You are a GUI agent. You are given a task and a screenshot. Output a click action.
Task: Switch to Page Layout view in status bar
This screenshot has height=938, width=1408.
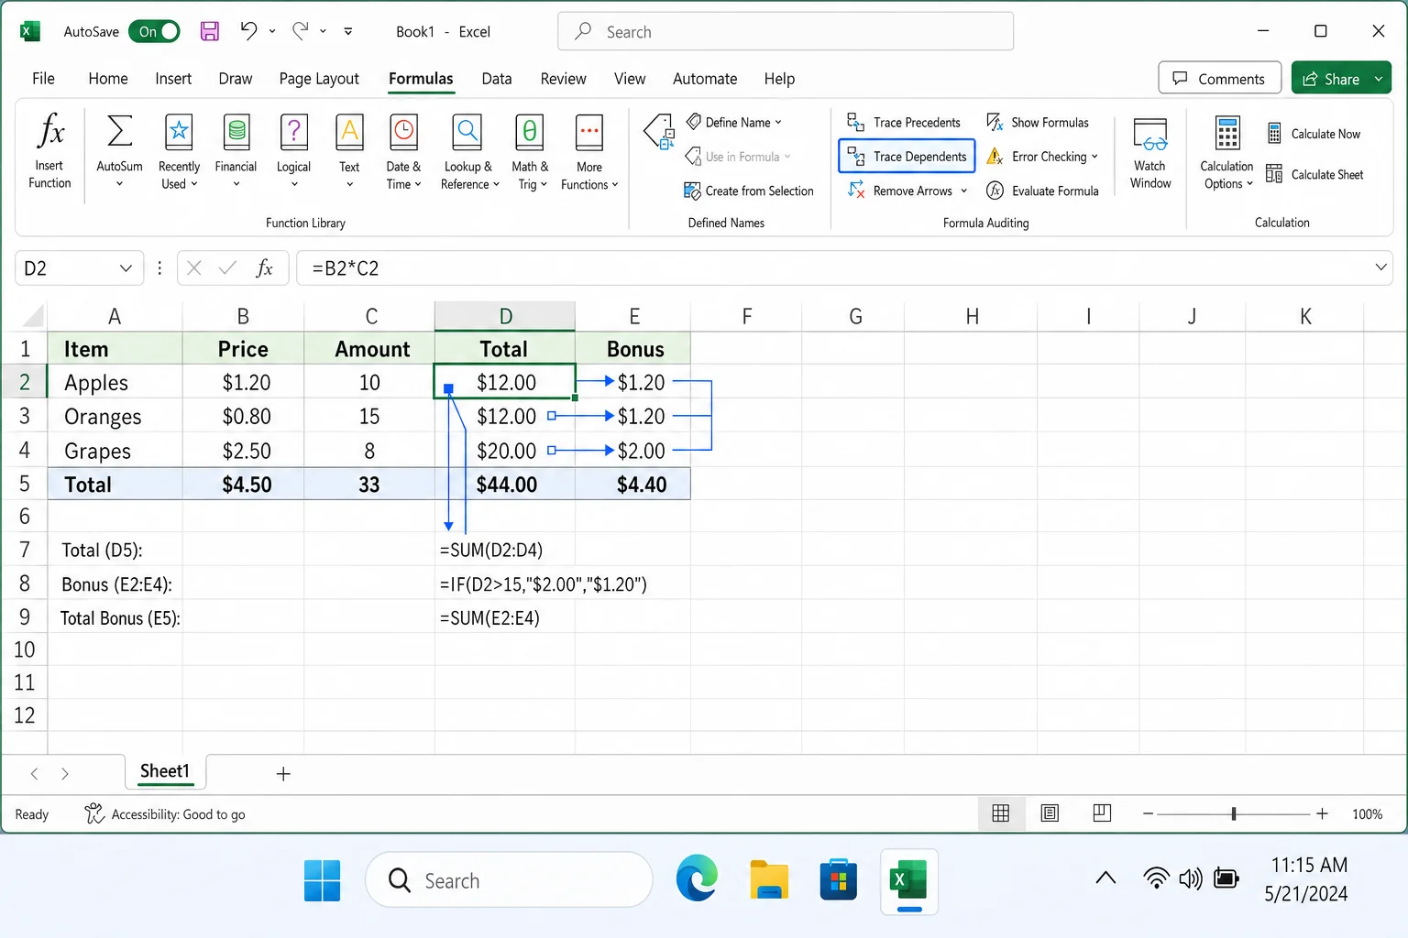[x=1050, y=813]
